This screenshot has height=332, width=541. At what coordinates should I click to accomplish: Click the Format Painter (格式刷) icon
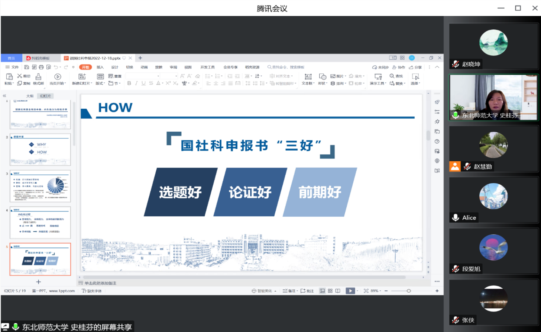(x=38, y=77)
